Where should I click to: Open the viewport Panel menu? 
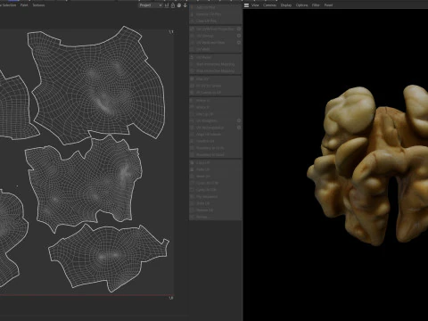tap(328, 5)
